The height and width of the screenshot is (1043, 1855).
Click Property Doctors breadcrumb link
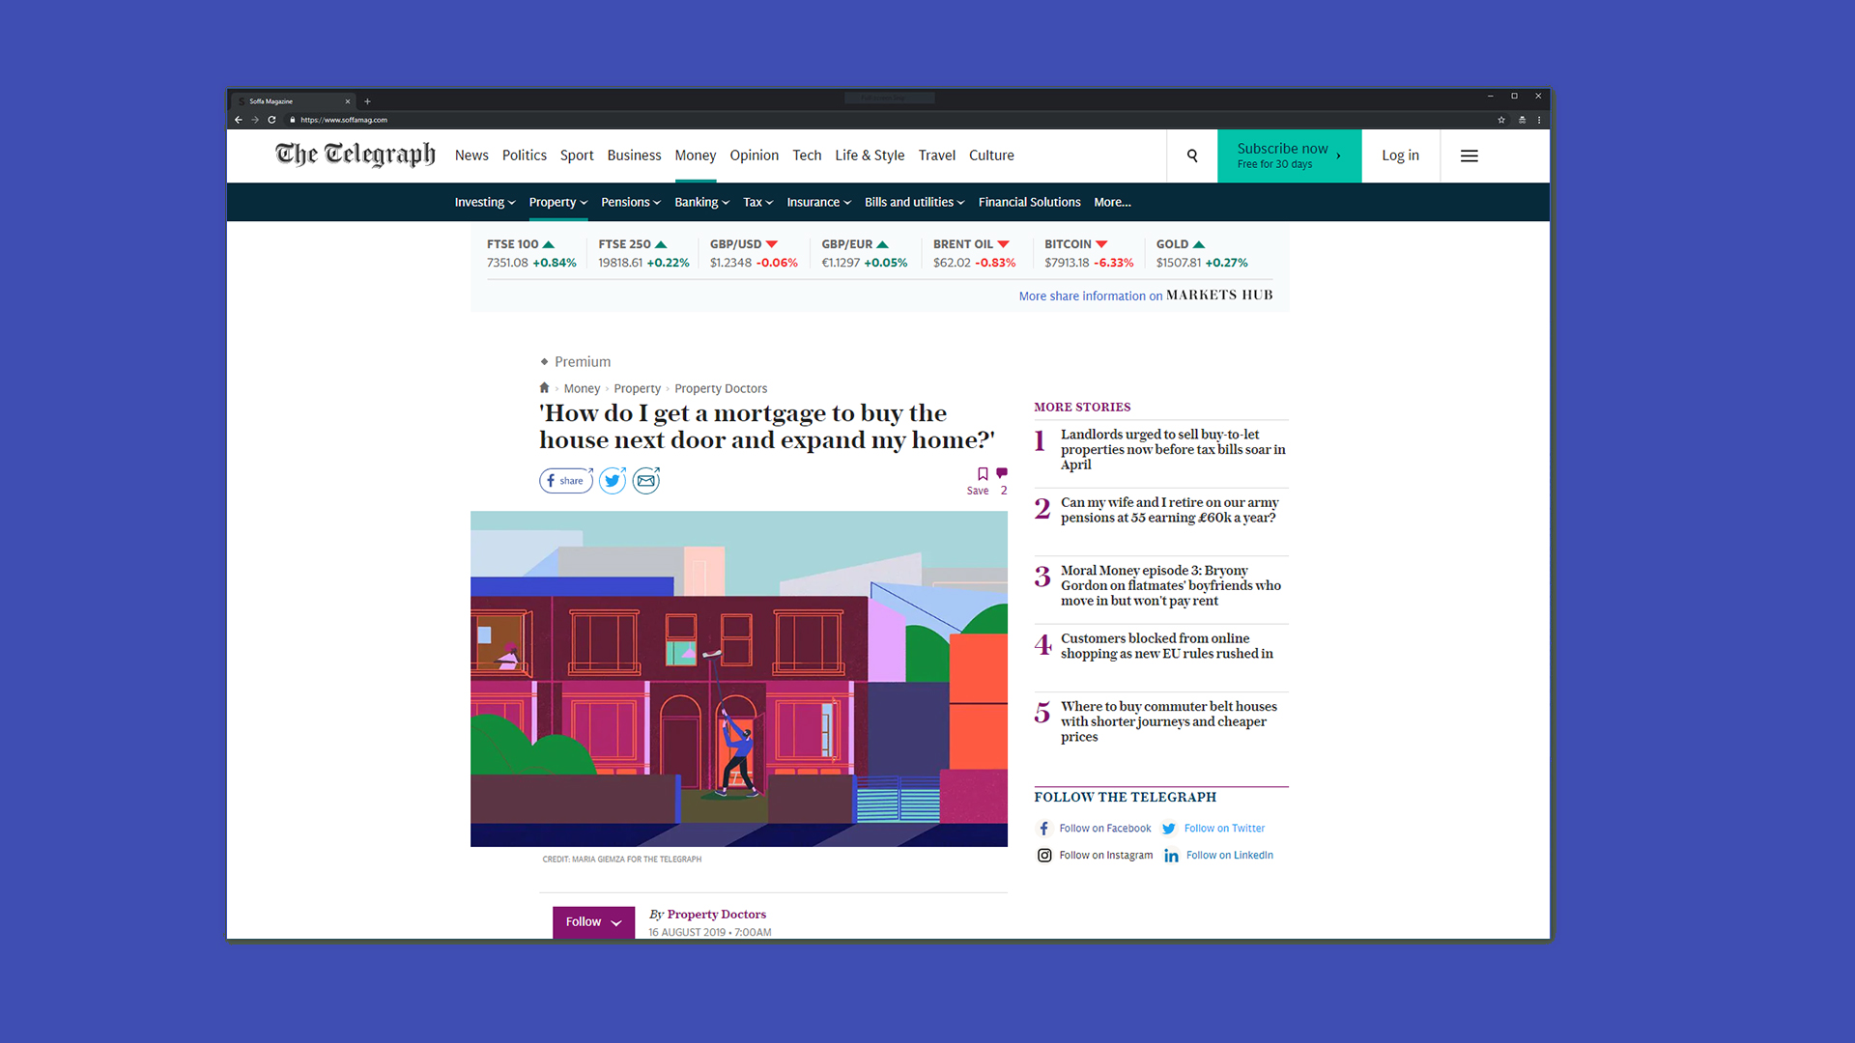pos(721,388)
